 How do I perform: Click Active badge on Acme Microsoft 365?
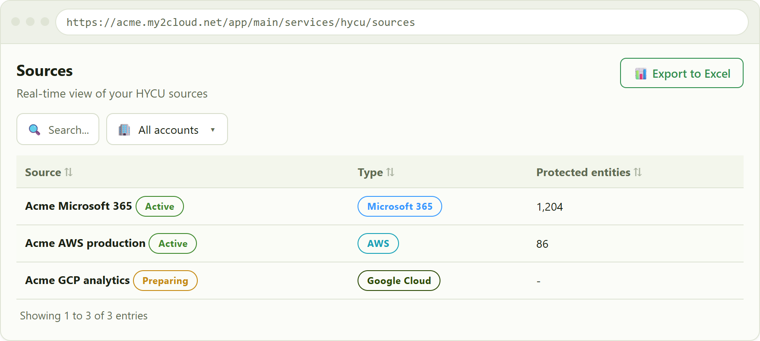pyautogui.click(x=160, y=206)
